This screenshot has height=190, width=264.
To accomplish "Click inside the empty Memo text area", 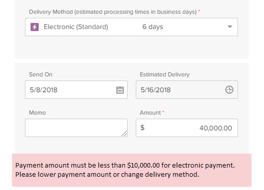I will point(76,128).
